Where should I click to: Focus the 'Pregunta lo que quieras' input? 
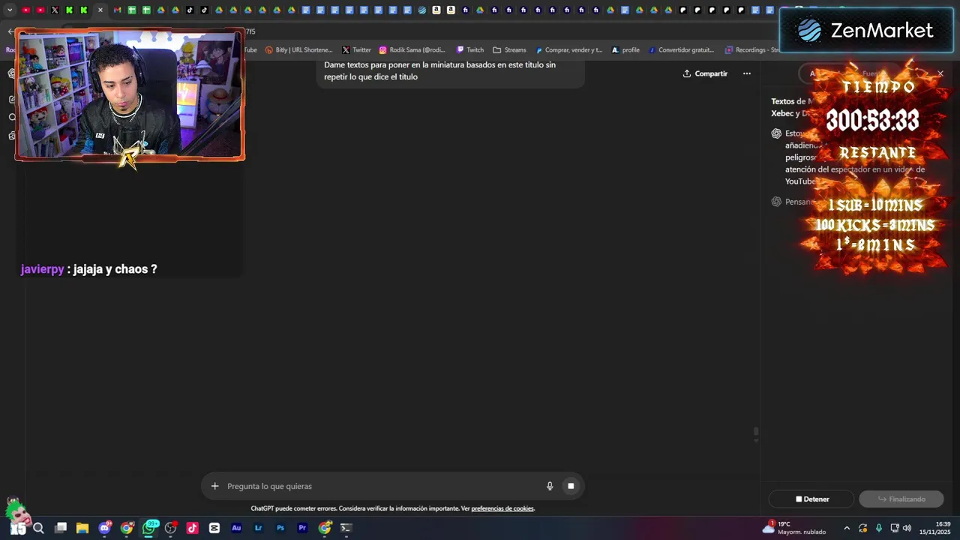tap(382, 486)
